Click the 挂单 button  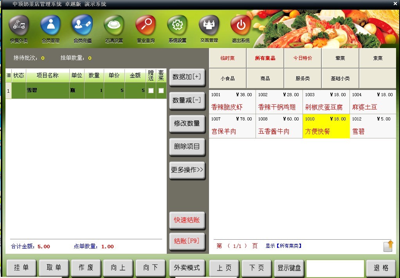point(22,267)
